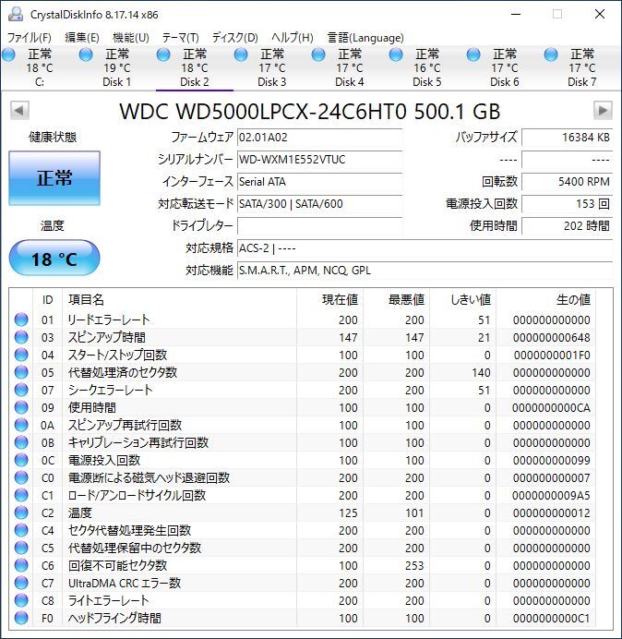Click the ACS-2 standard field
622x639 pixels.
pos(425,248)
